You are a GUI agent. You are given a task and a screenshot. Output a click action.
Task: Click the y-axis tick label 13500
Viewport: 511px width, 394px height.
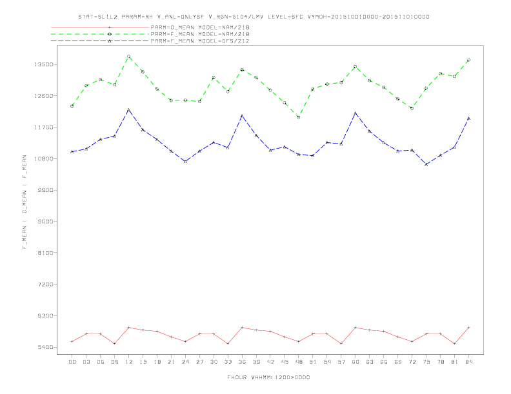pos(44,64)
